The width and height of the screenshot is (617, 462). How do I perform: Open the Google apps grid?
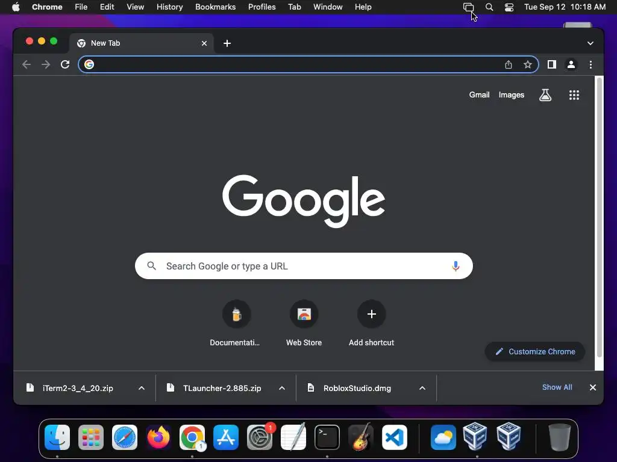click(574, 94)
